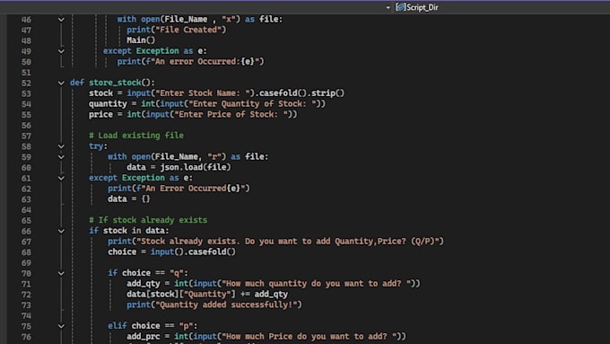Collapse the store_stock function at line 52
Screen dimensions: 610x344
61,83
